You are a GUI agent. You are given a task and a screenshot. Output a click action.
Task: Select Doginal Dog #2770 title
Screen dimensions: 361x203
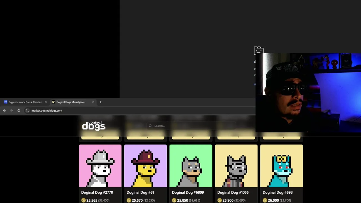coord(97,192)
